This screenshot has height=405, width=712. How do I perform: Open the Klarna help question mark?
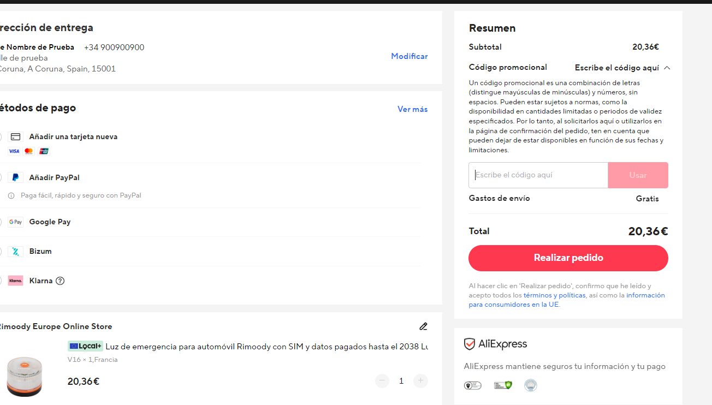60,281
